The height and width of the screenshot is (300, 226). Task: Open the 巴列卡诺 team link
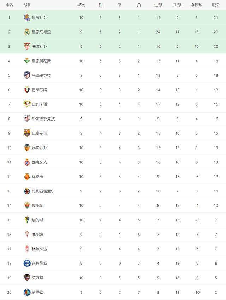pos(40,104)
